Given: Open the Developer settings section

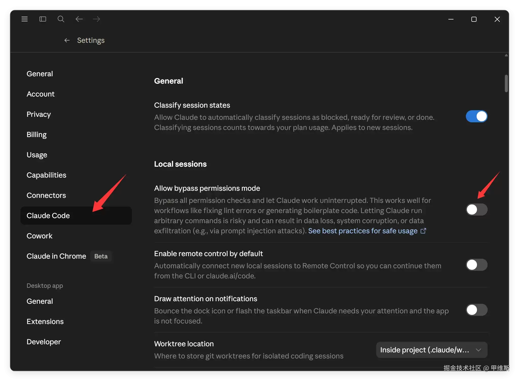Looking at the screenshot, I should tap(76, 342).
